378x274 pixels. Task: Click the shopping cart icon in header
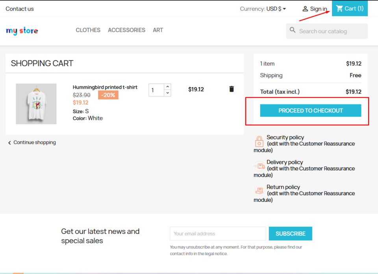(339, 9)
